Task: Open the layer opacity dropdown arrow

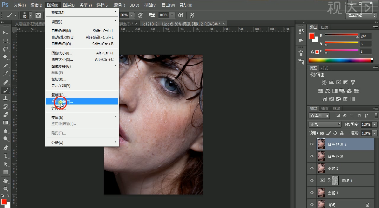Action: [374, 124]
